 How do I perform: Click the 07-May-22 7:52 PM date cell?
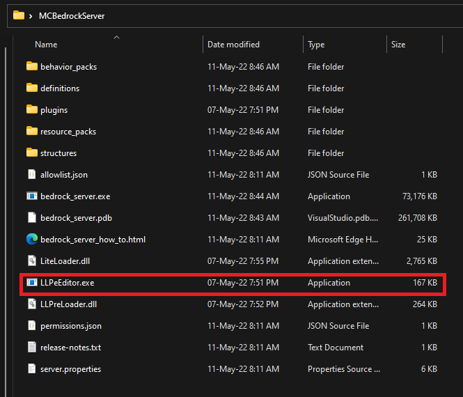243,304
